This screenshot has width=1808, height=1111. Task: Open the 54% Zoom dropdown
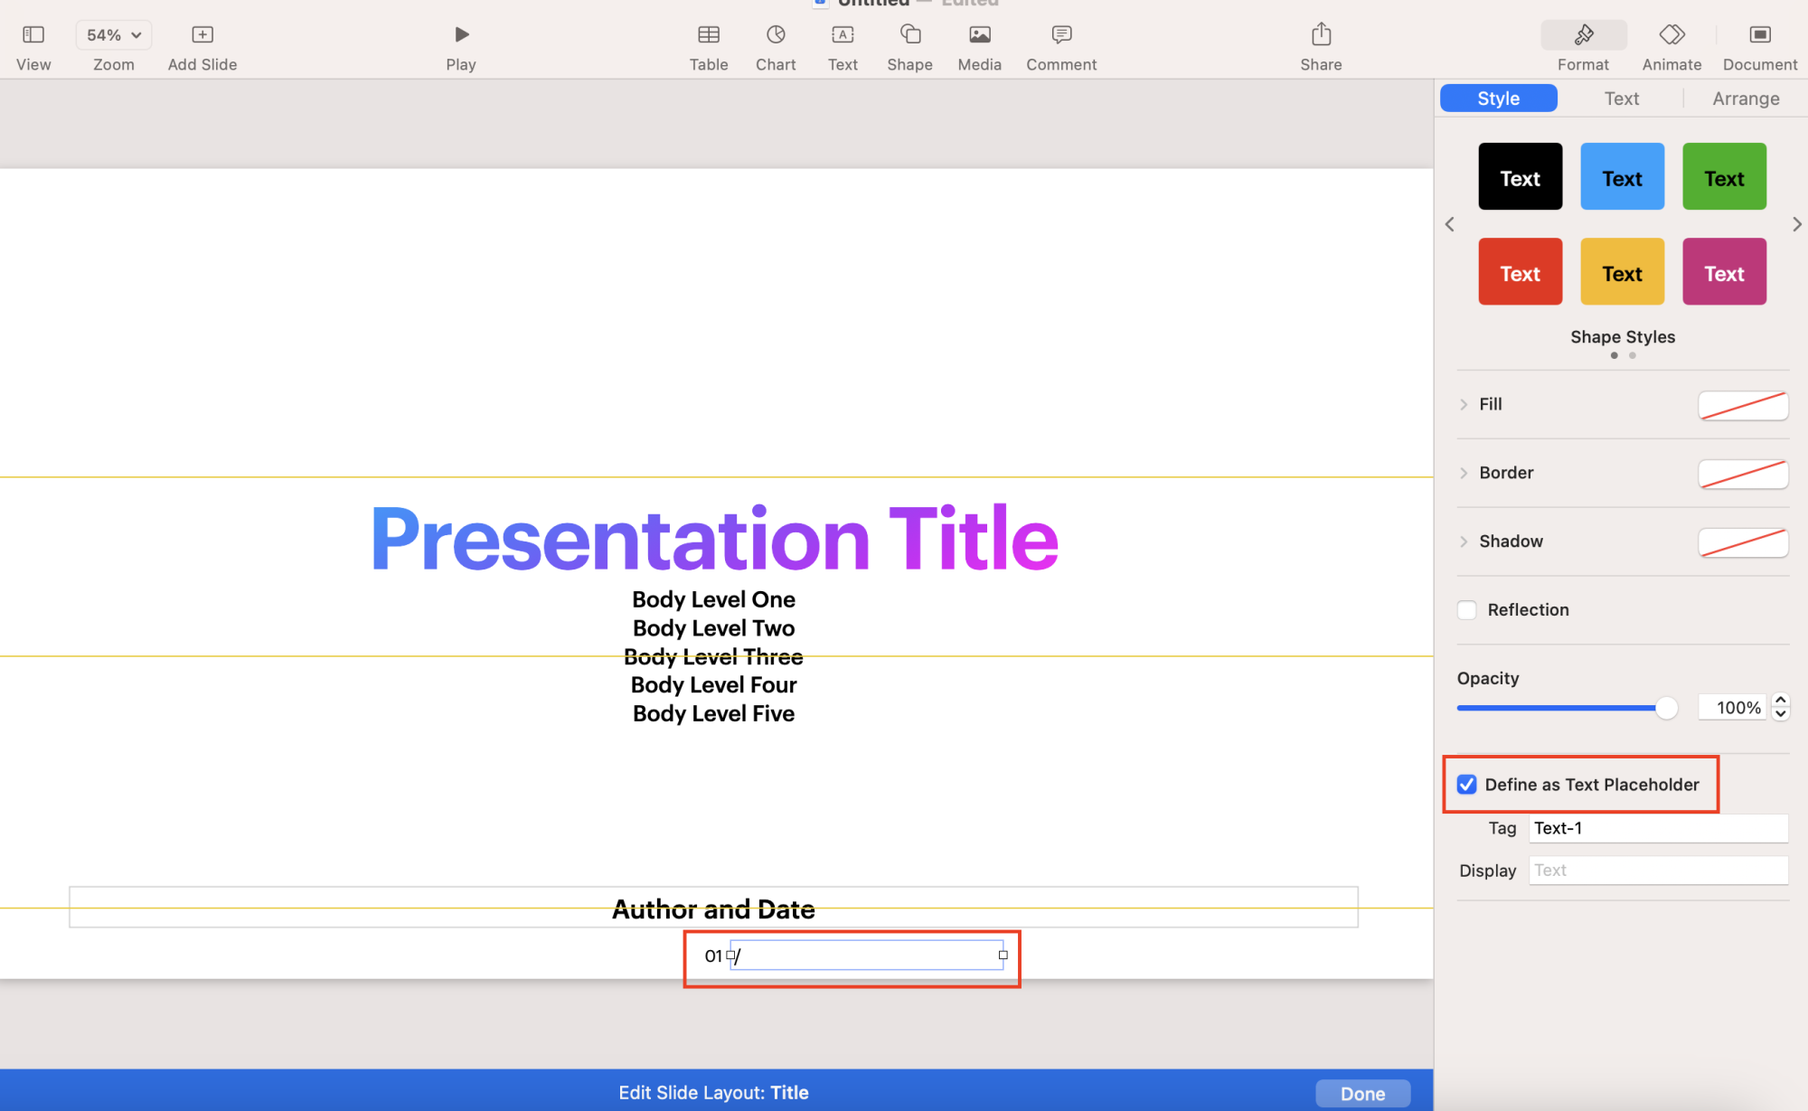[x=114, y=35]
